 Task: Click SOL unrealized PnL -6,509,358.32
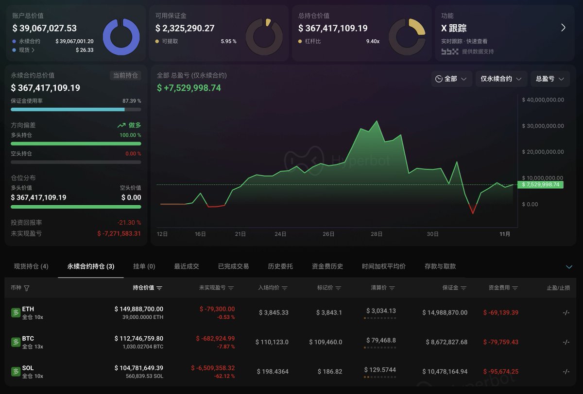(213, 368)
